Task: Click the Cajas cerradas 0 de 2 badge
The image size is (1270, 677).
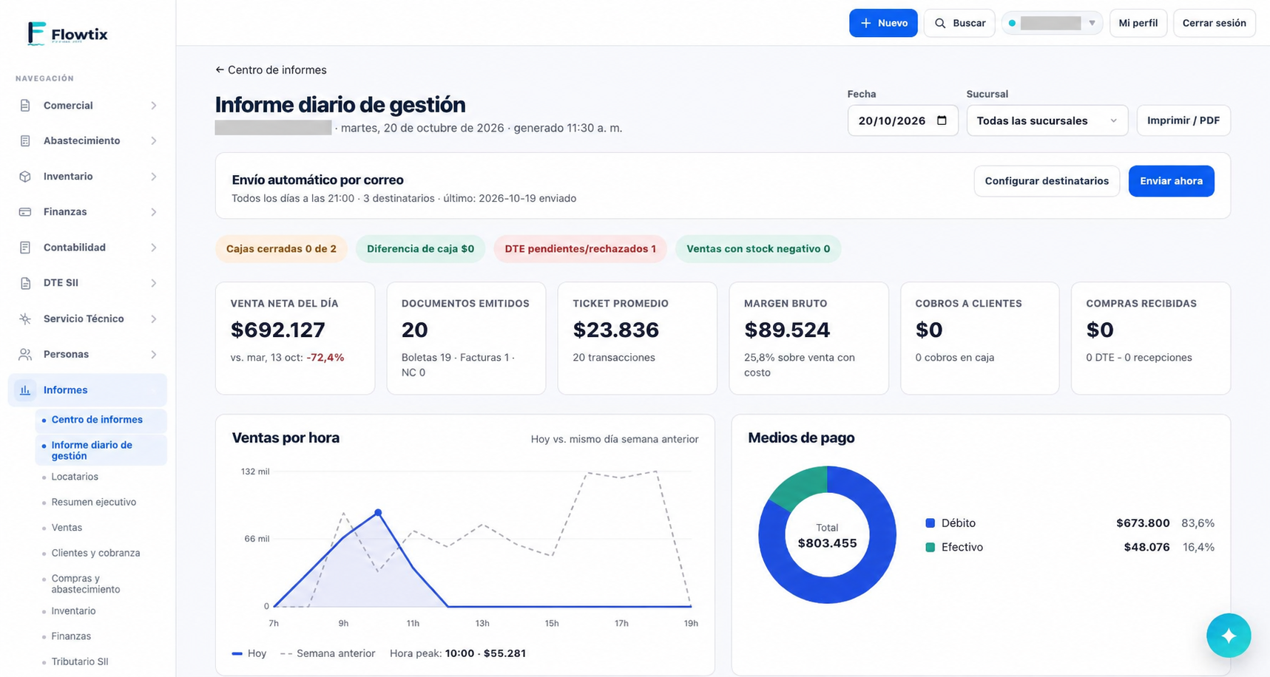Action: (281, 249)
